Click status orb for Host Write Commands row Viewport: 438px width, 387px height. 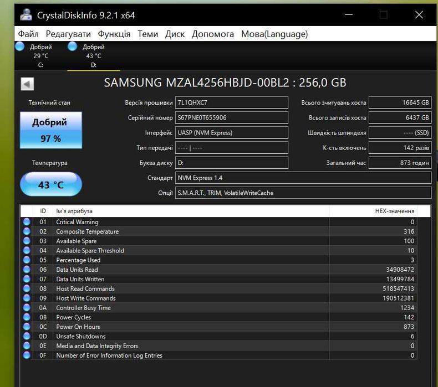[27, 298]
